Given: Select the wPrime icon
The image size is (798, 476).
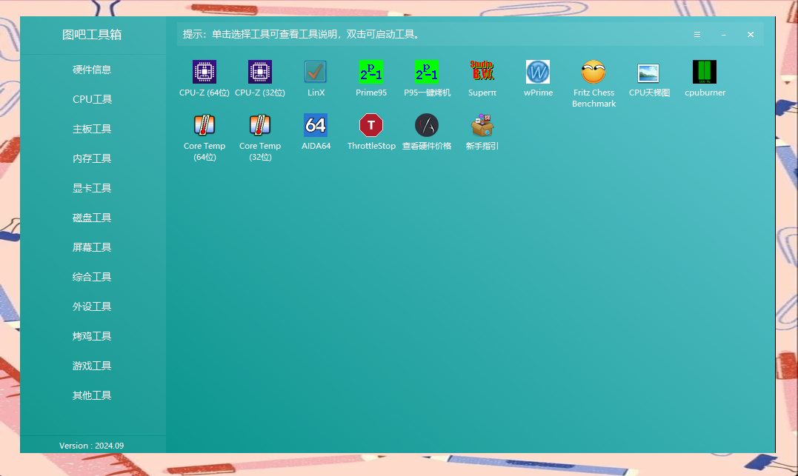Looking at the screenshot, I should [538, 72].
